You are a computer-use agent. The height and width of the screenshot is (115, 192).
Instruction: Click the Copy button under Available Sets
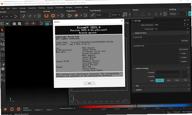coord(183,54)
